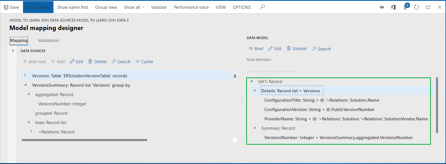Image resolution: width=446 pixels, height=164 pixels.
Task: Open the VIEW menu
Action: [221, 7]
